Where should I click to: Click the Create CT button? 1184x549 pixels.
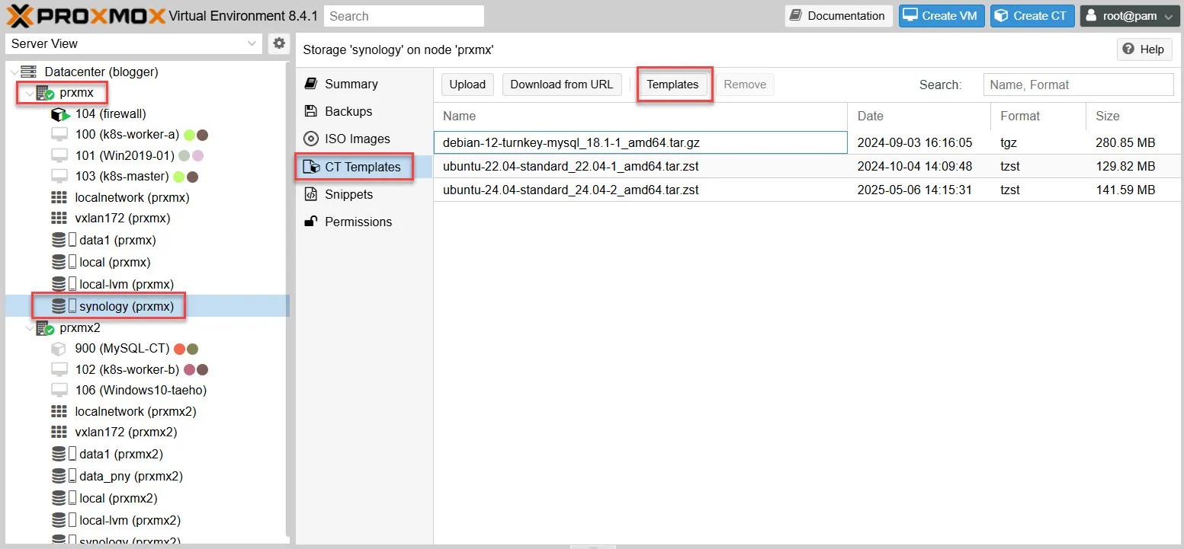click(x=1032, y=15)
